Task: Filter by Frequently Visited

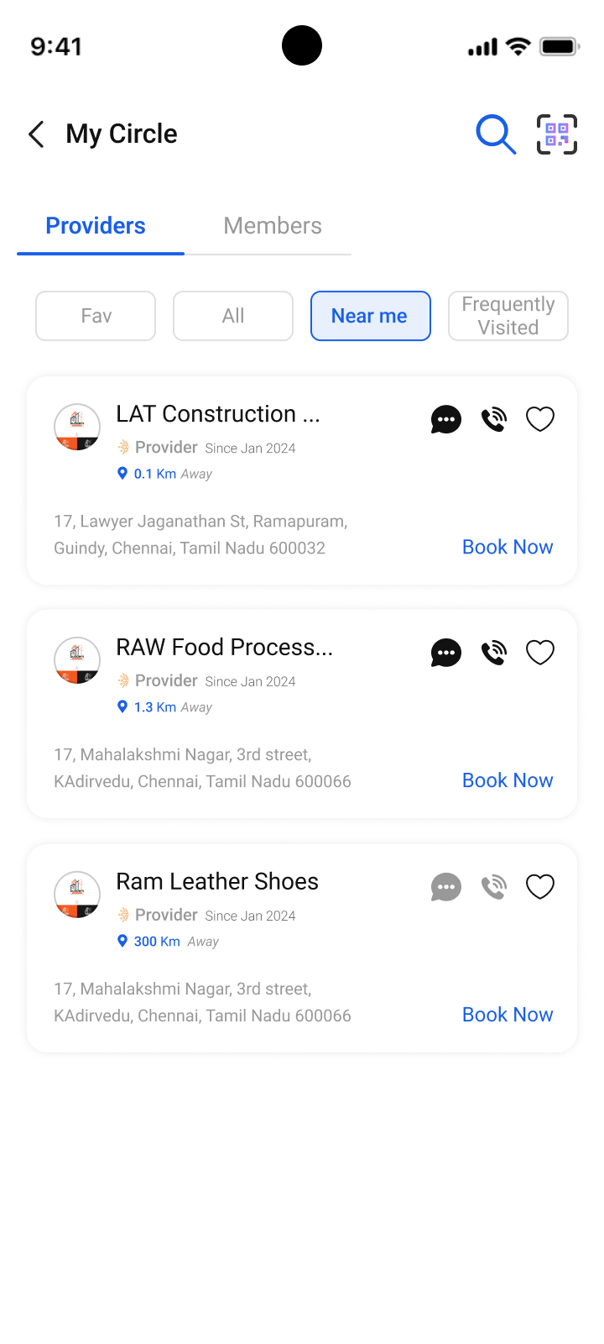Action: click(508, 316)
